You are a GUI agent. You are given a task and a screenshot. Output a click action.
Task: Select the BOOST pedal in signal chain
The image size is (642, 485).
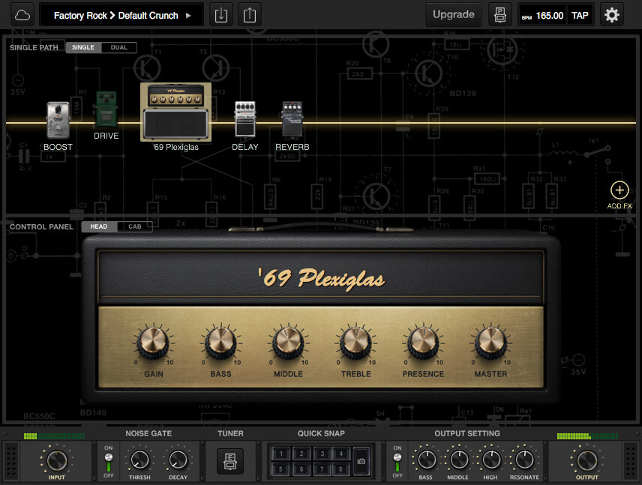pyautogui.click(x=58, y=120)
